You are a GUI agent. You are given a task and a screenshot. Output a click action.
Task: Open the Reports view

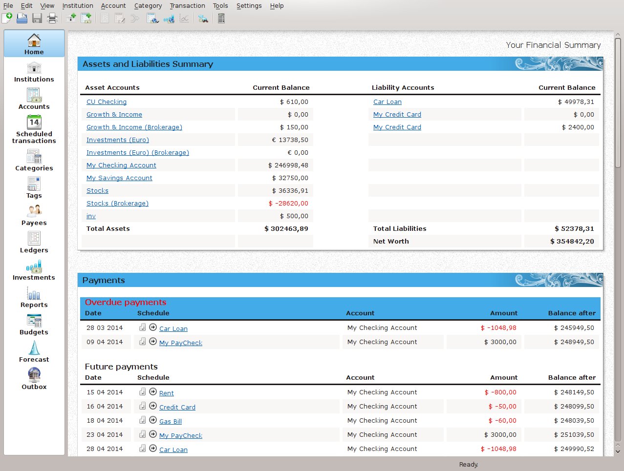pyautogui.click(x=34, y=297)
